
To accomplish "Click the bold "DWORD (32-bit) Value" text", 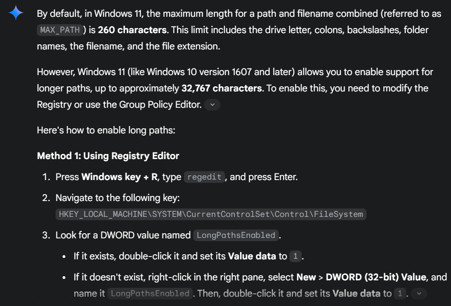I will click(376, 277).
